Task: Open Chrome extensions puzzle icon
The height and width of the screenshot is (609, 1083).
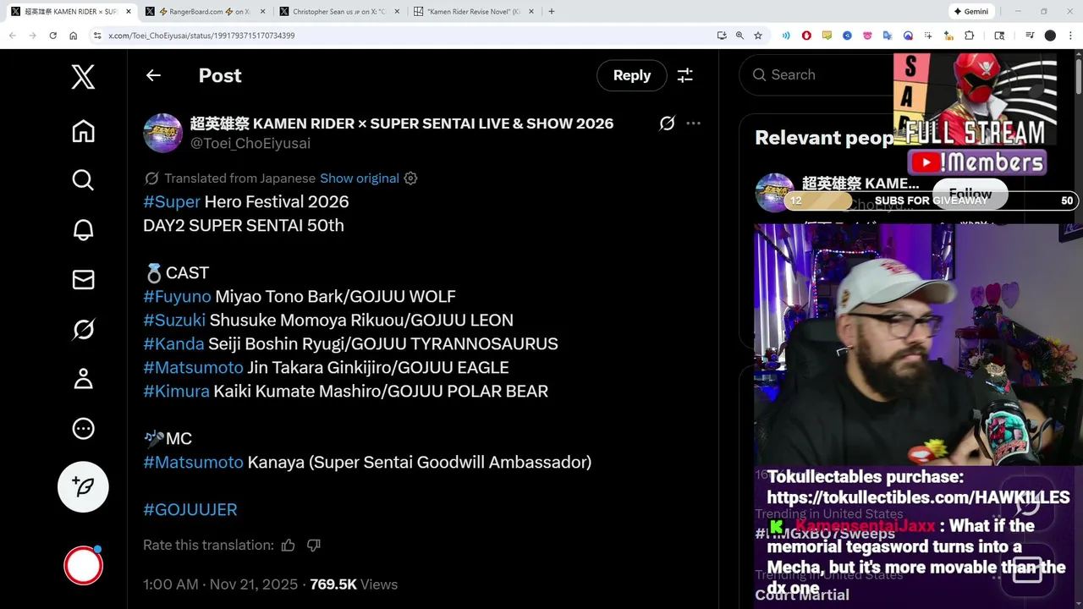Action: pos(970,36)
